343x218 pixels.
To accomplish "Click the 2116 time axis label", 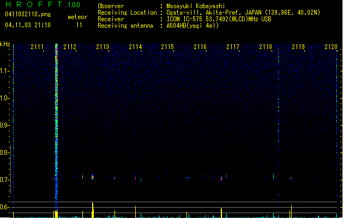I will pyautogui.click(x=200, y=47).
